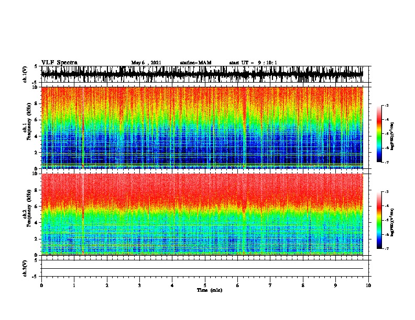415x320 pixels.
Task: Click the 'ch.1(V)' waveform axis label
Action: click(25, 74)
